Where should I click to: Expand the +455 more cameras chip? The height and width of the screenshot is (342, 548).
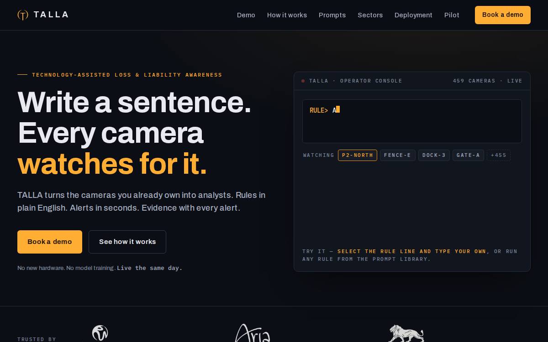pos(499,155)
